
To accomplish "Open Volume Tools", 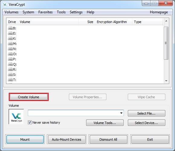I will pos(105,123).
